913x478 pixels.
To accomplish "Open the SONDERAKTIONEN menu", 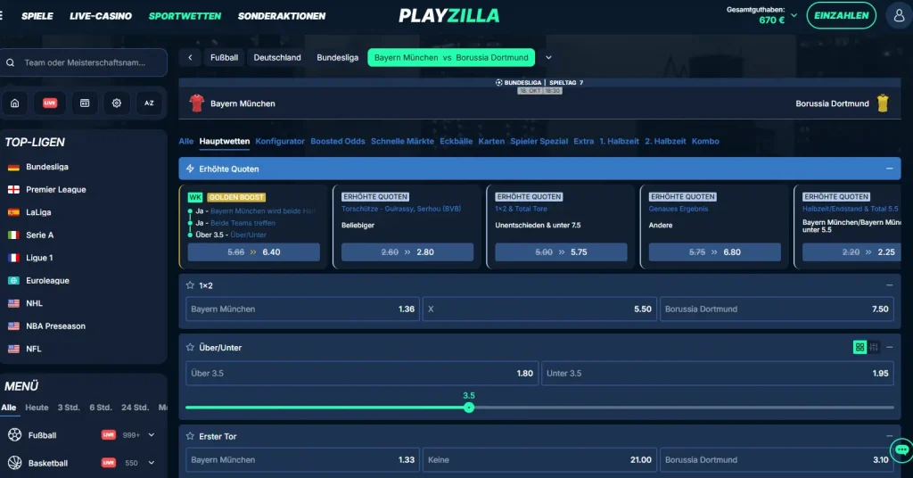I will [282, 16].
